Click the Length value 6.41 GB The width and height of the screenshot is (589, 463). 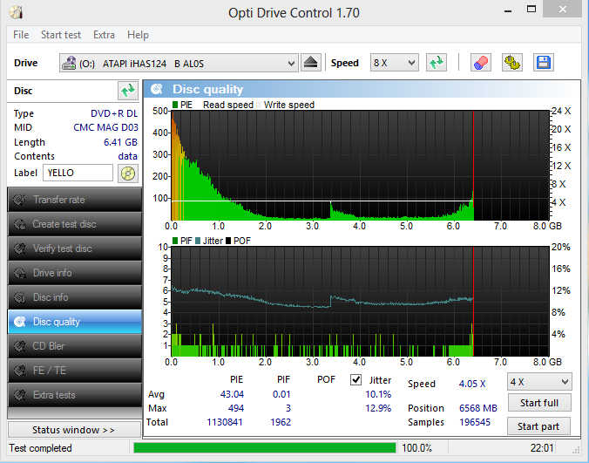120,142
